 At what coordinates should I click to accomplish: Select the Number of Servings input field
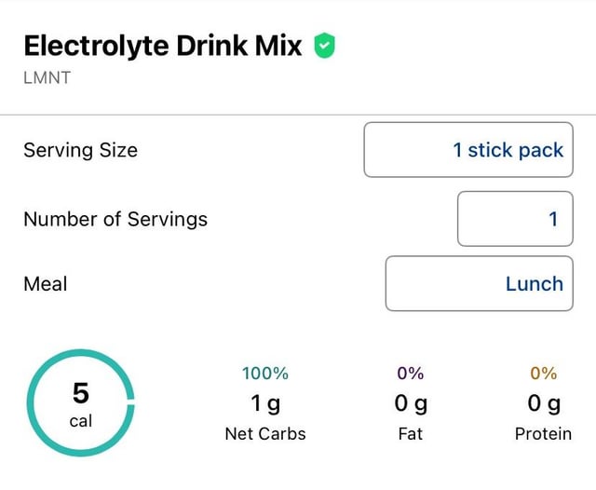515,219
